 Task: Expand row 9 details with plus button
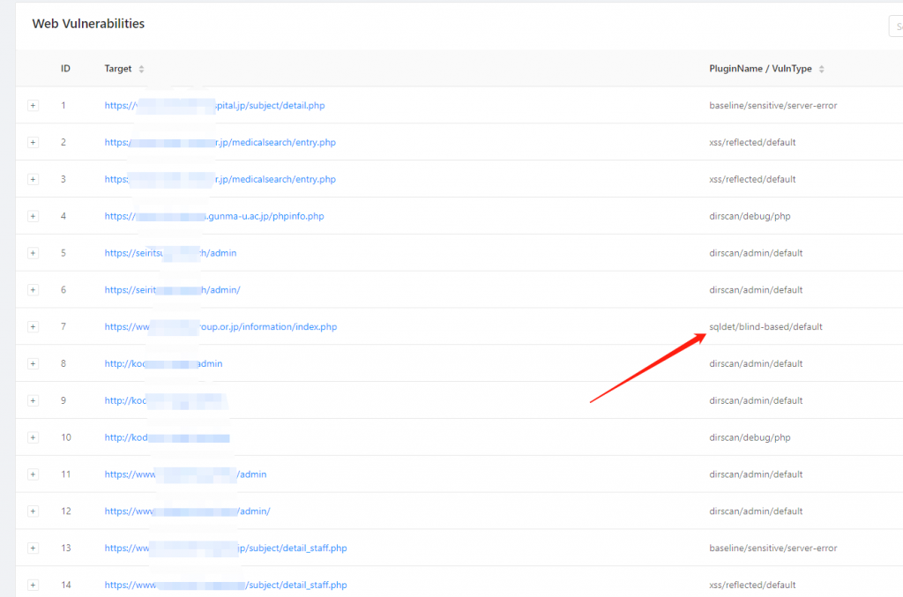[33, 400]
